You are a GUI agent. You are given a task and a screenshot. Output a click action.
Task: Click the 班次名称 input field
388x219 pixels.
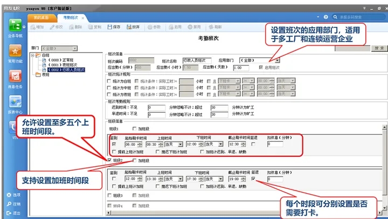pyautogui.click(x=197, y=60)
